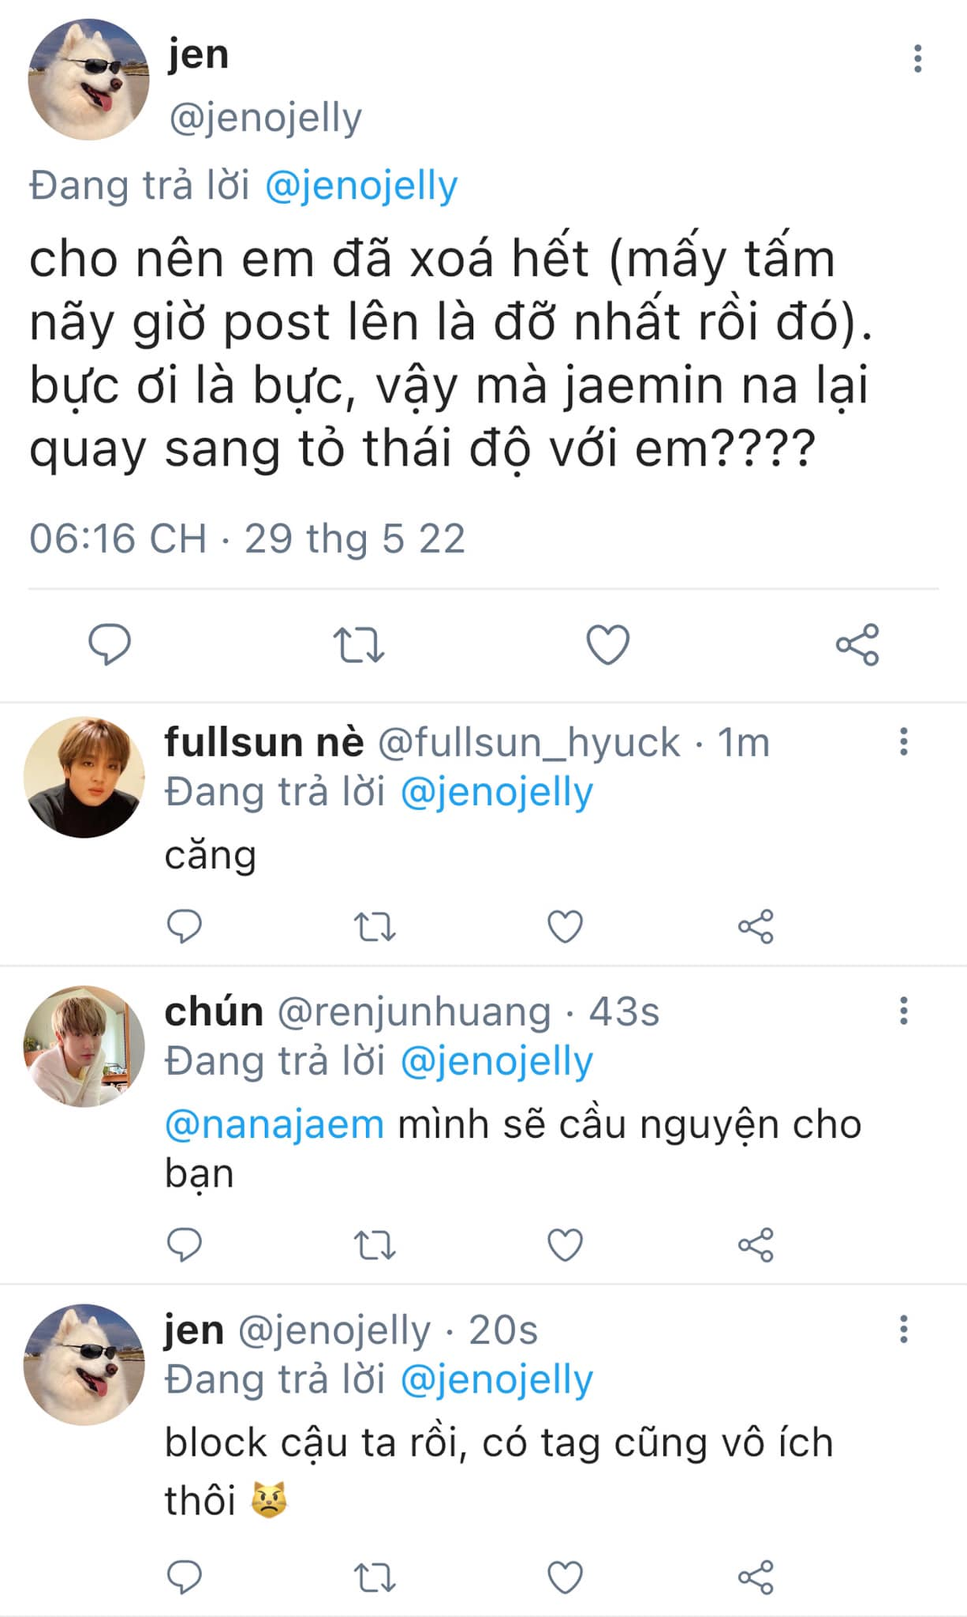
Task: Like jen's main tweet
Action: 608,645
